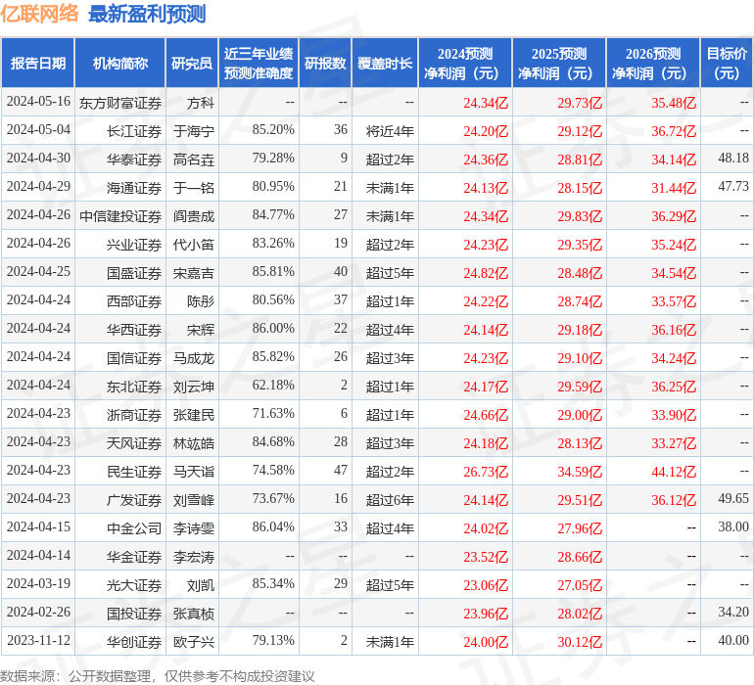The height and width of the screenshot is (685, 754).
Task: Click target price 49.65
Action: tap(733, 498)
